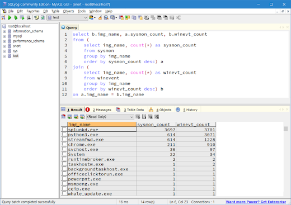This screenshot has width=291, height=205.
Task: Click first result toolbar export icon
Action: pos(63,117)
